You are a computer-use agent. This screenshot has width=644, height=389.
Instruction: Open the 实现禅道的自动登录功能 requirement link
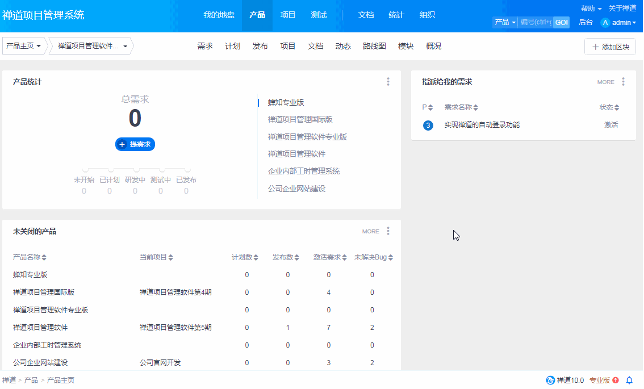click(482, 125)
